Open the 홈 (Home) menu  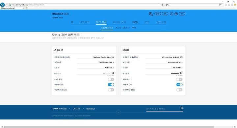click(x=72, y=22)
